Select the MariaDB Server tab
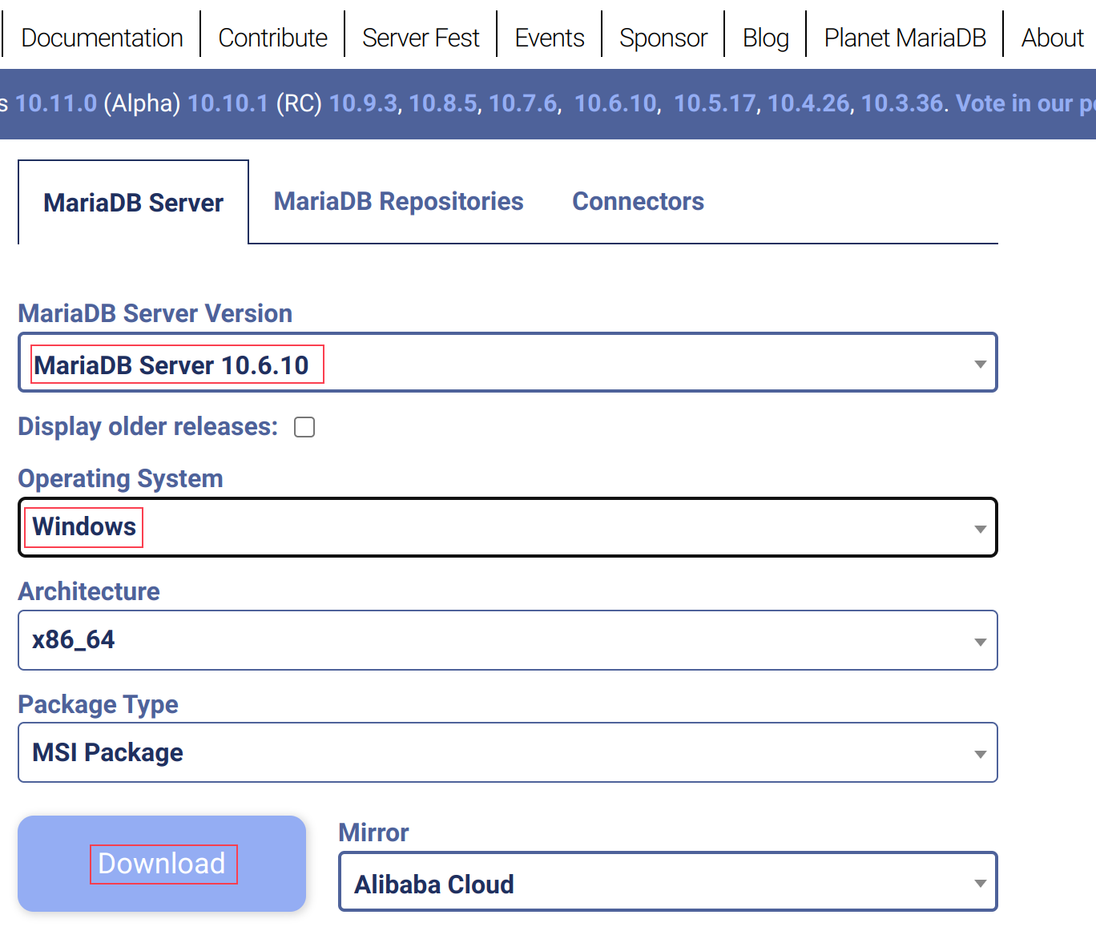 pos(133,202)
